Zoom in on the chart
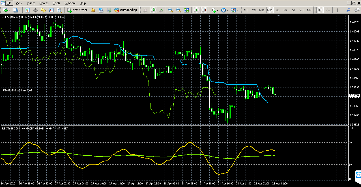This screenshot has width=361, height=187. coord(171,10)
